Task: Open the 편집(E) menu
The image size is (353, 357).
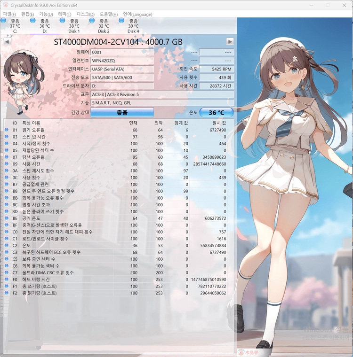Action: (x=27, y=14)
